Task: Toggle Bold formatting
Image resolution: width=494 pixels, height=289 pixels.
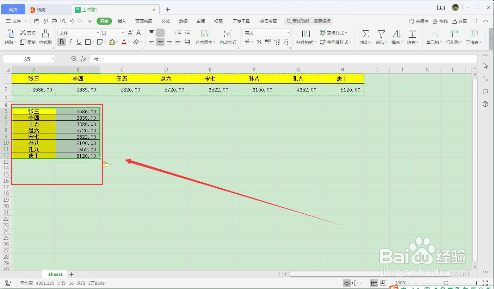Action: pyautogui.click(x=62, y=42)
